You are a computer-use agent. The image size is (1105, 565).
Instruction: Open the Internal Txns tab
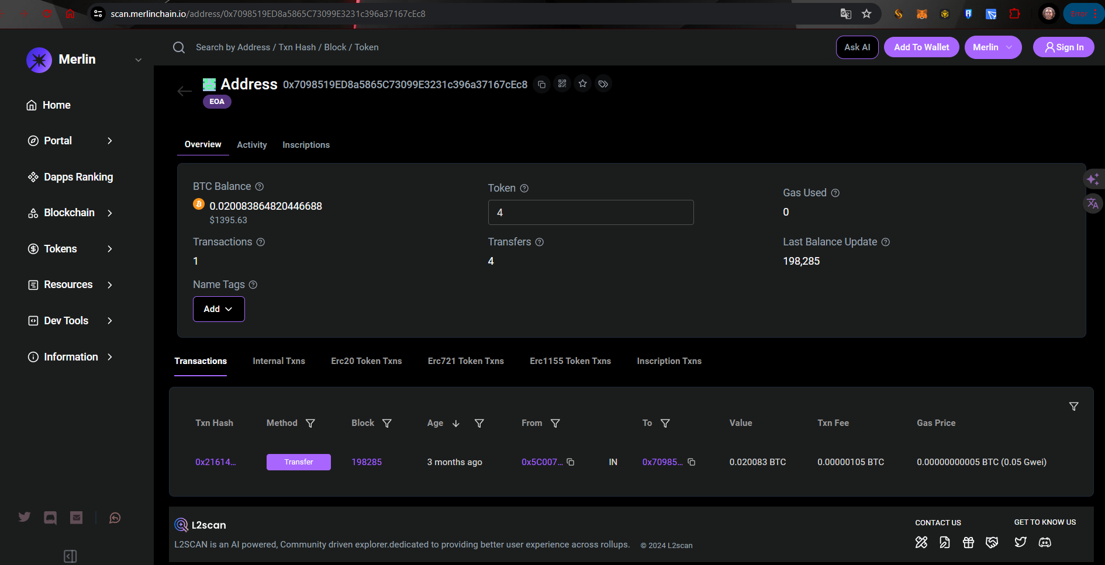click(279, 361)
